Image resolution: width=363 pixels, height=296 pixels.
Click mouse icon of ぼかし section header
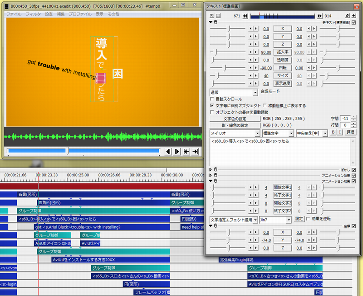pyautogui.click(x=216, y=170)
